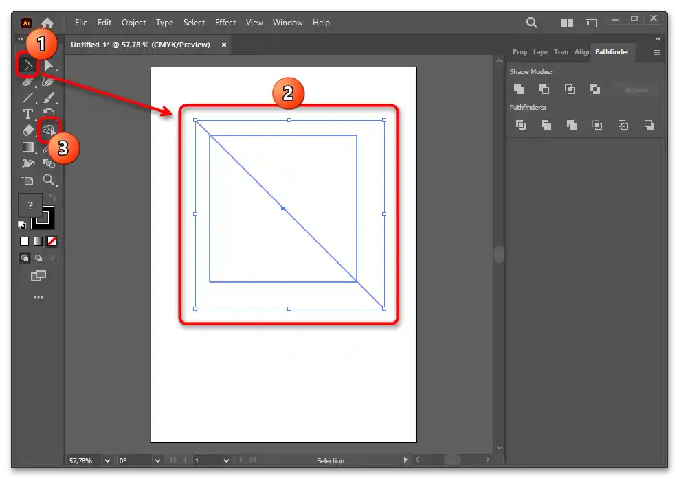The height and width of the screenshot is (479, 679).
Task: Click the Intersect shape mode icon
Action: pos(570,89)
